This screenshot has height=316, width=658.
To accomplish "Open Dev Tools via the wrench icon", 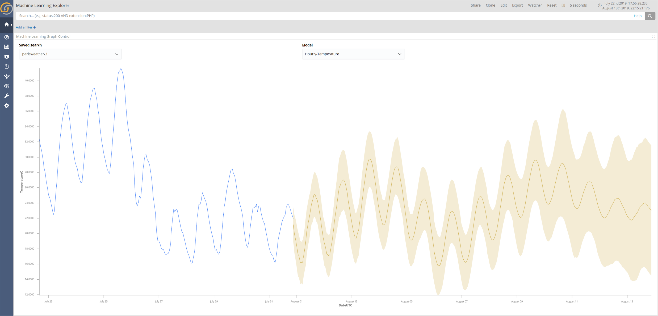I will pyautogui.click(x=7, y=96).
